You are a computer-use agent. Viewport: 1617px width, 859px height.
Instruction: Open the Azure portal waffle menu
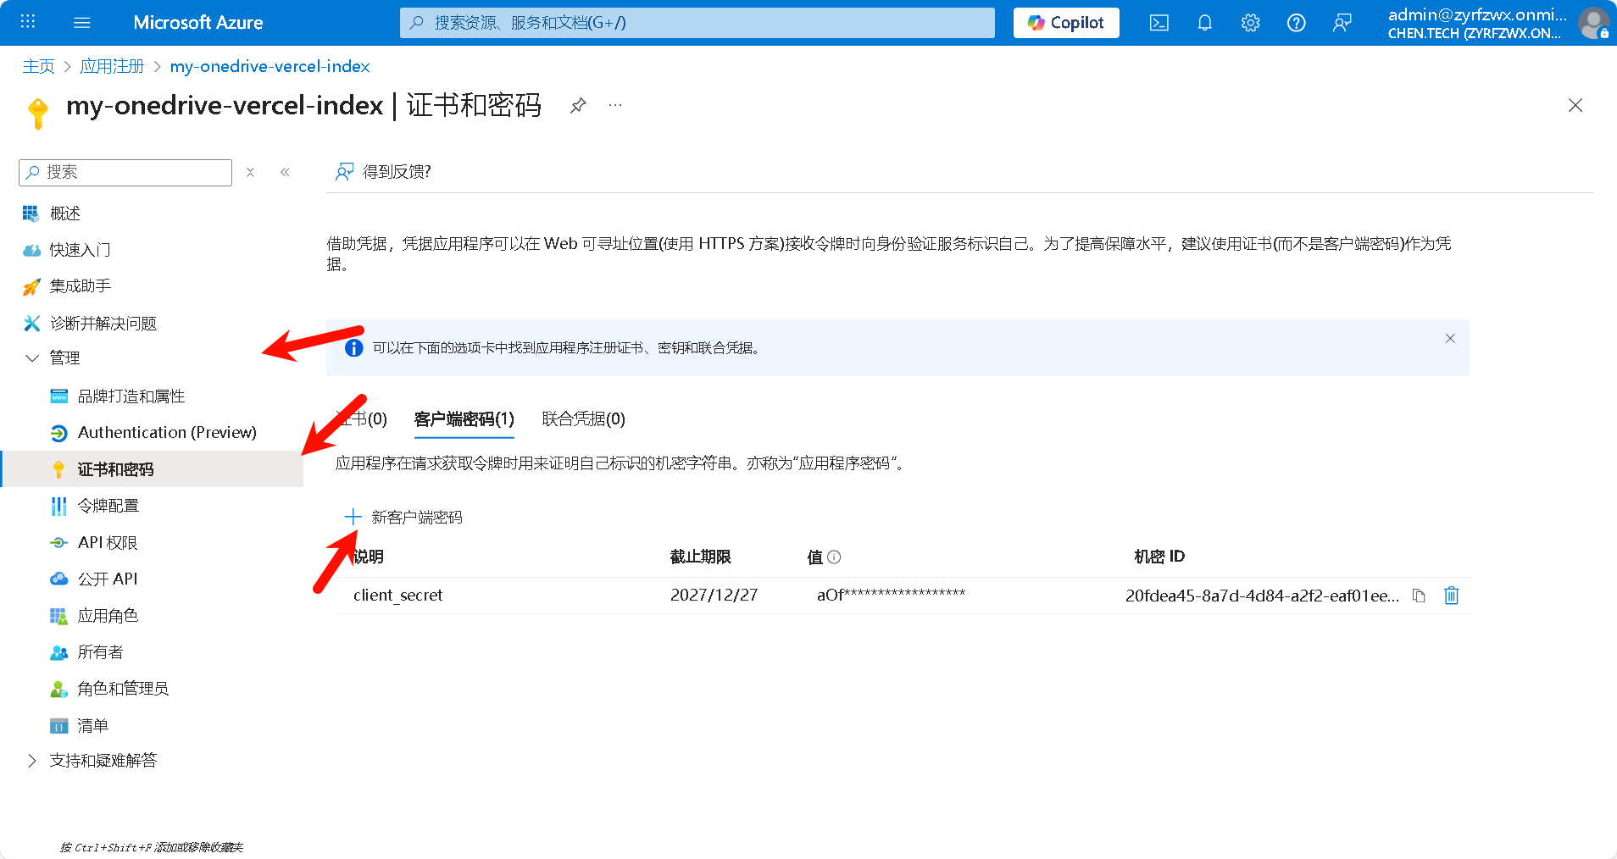tap(28, 22)
